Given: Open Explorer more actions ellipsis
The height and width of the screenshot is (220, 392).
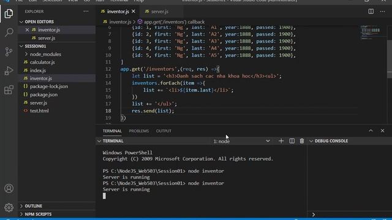Looking at the screenshot, I should point(86,12).
